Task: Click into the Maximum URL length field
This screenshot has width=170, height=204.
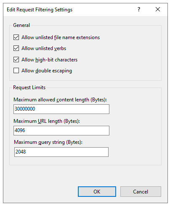Action: (x=61, y=130)
